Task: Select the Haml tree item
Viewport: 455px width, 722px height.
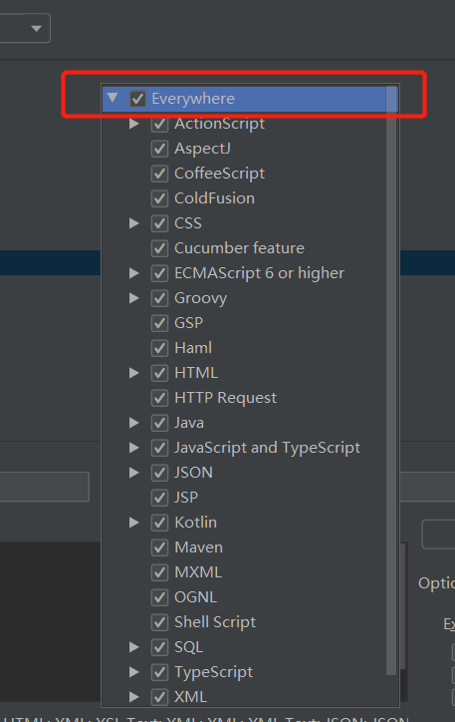Action: [193, 348]
